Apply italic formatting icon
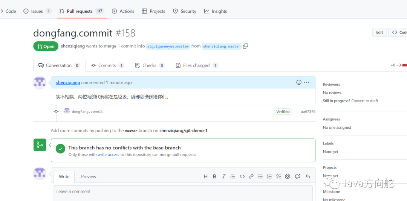407x201 pixels. click(x=223, y=177)
